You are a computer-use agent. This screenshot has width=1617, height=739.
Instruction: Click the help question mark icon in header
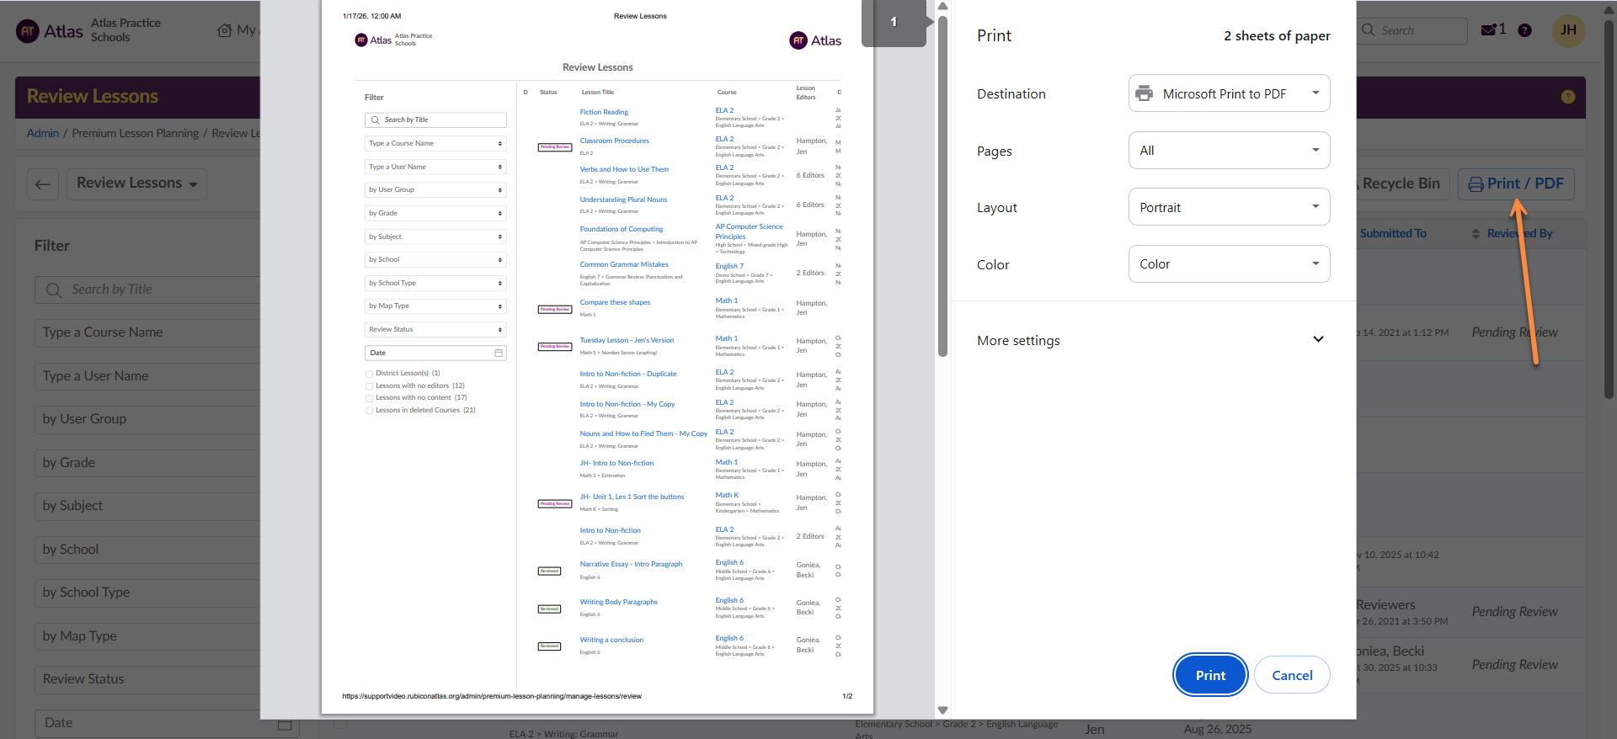1524,30
